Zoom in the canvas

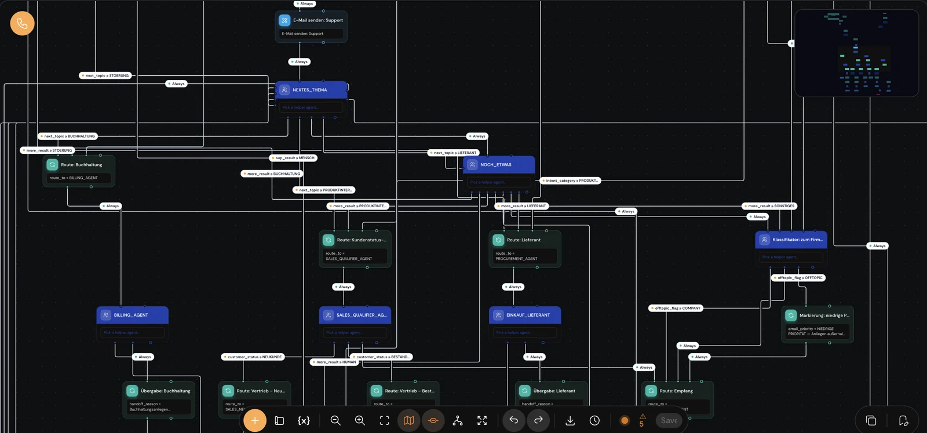click(360, 421)
